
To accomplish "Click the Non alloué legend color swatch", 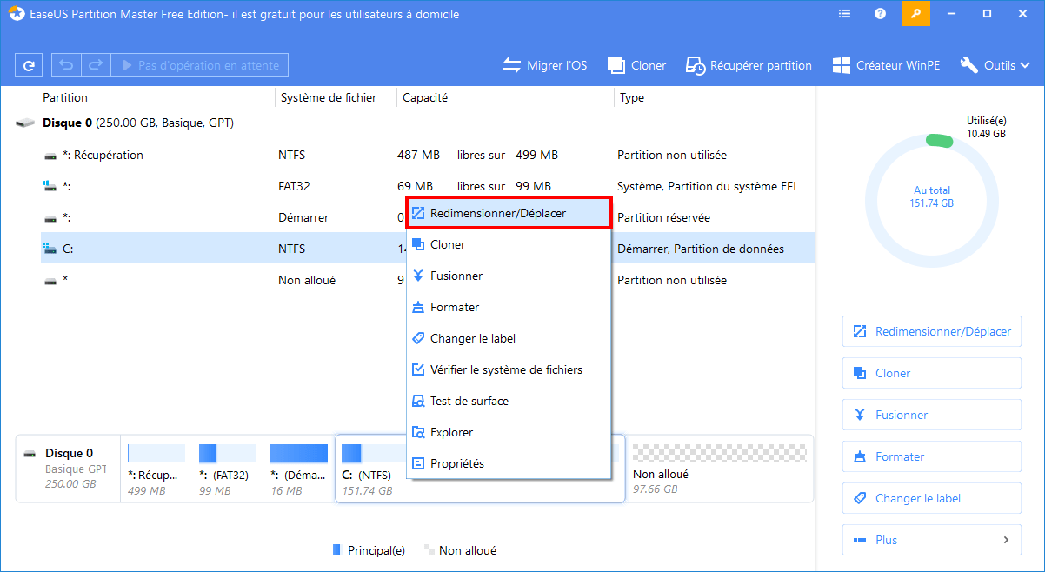I will (x=429, y=550).
